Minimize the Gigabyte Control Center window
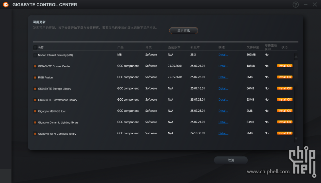Image resolution: width=321 pixels, height=183 pixels. tap(305, 5)
